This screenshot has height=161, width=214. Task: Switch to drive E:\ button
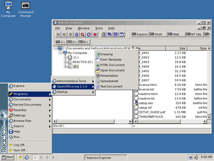click(84, 42)
